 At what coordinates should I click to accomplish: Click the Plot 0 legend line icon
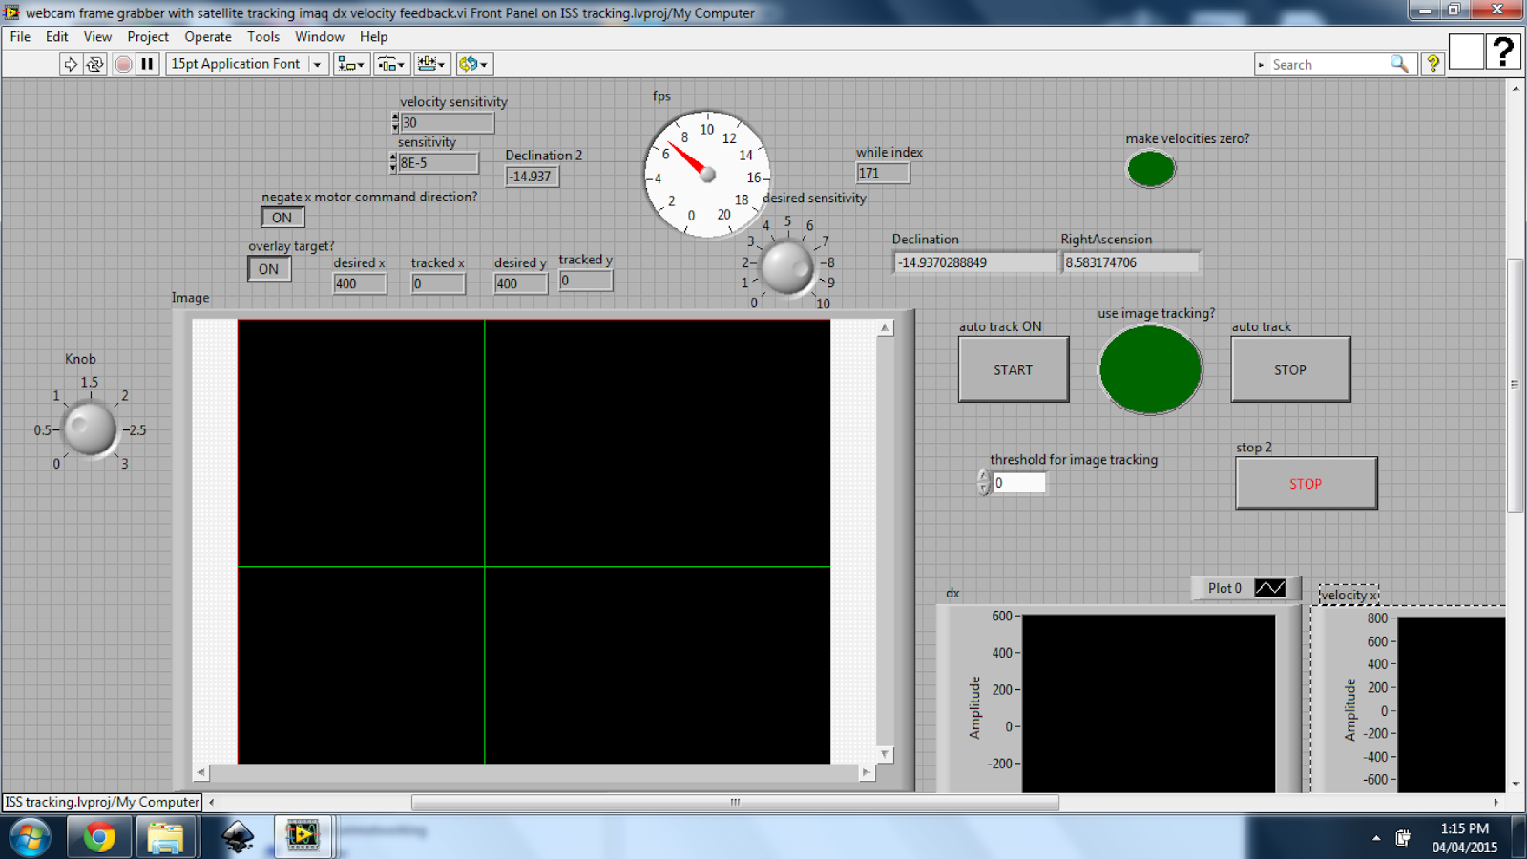[x=1269, y=588]
